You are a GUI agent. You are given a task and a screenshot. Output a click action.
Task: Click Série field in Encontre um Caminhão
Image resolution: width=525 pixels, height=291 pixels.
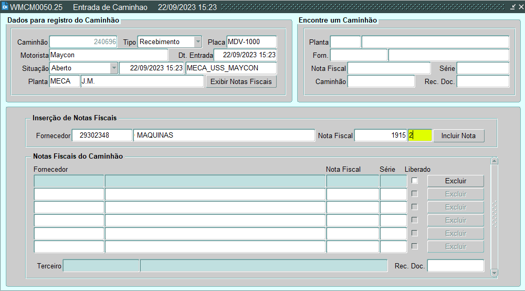click(x=483, y=68)
